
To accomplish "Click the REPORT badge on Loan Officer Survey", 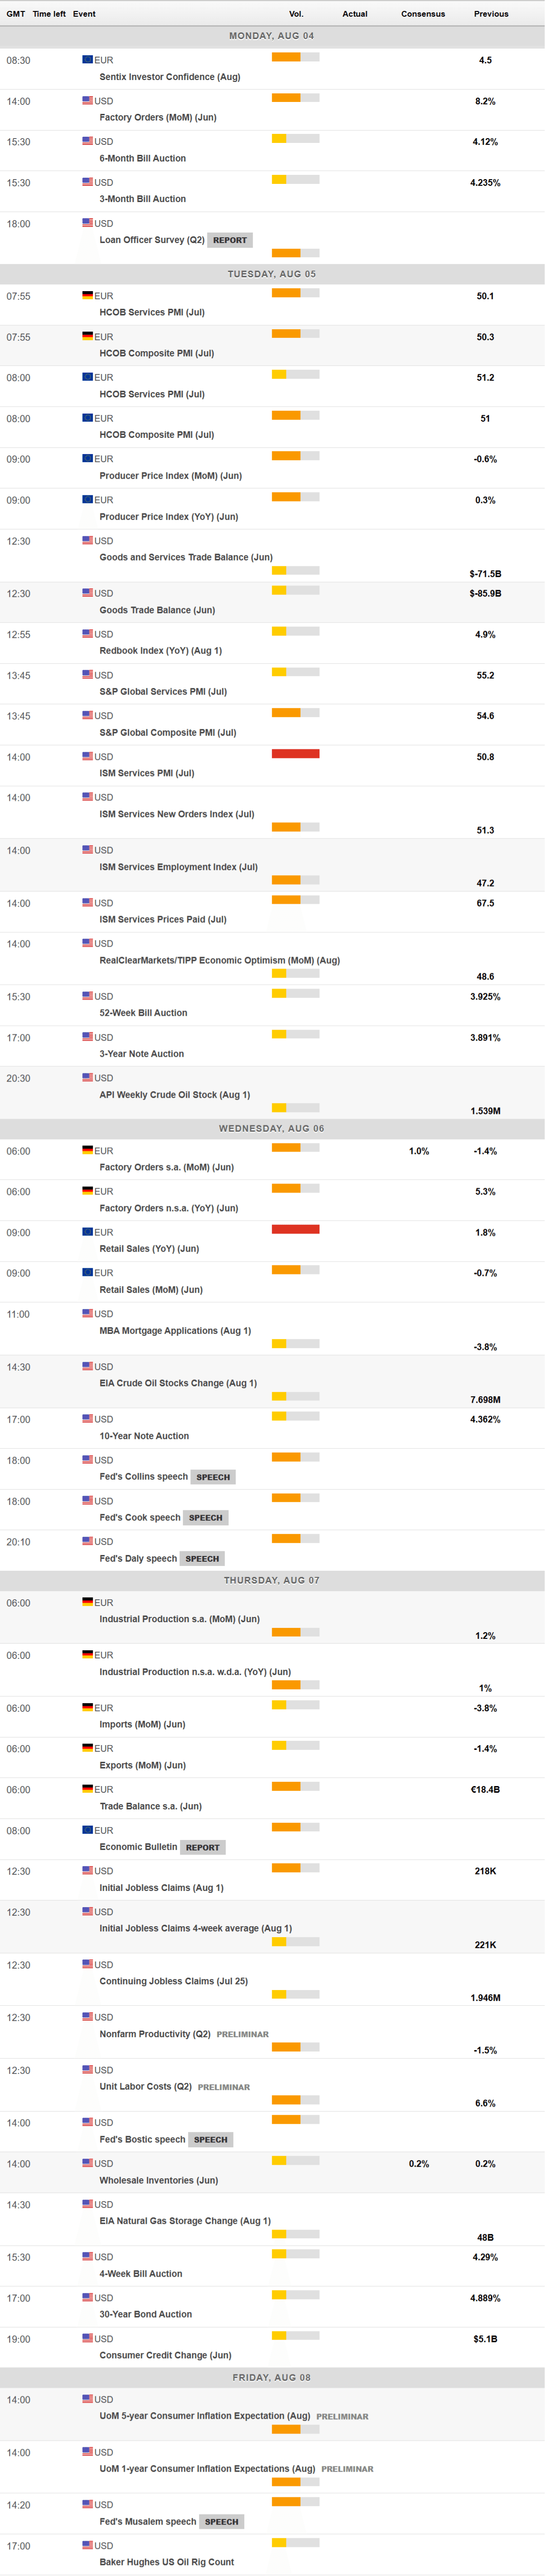I will [229, 240].
